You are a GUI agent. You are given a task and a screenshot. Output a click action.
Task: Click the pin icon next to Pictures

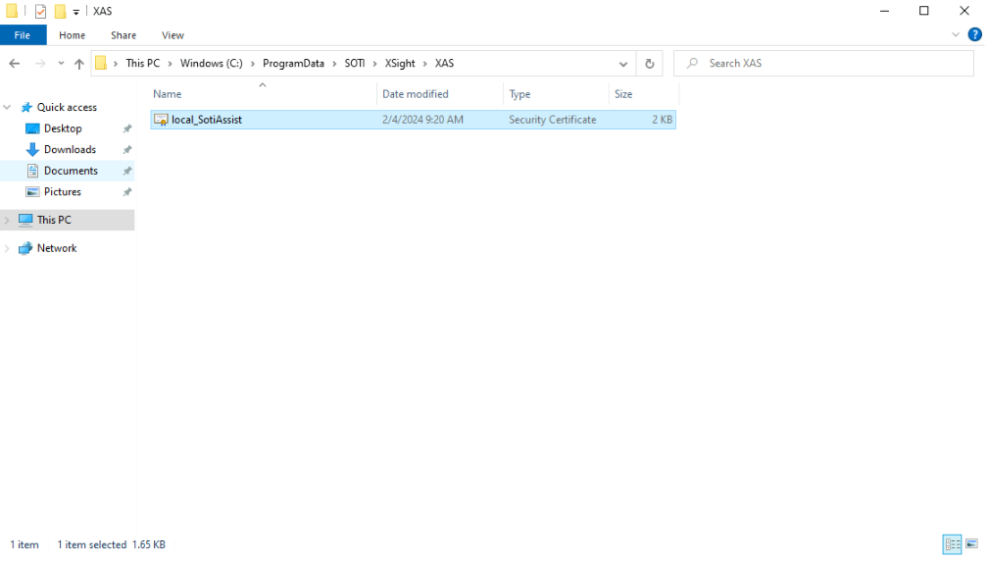coord(126,192)
